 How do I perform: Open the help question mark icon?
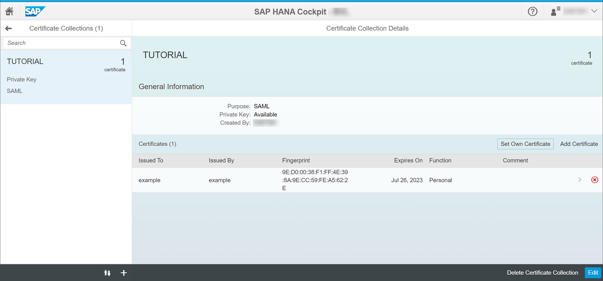533,12
